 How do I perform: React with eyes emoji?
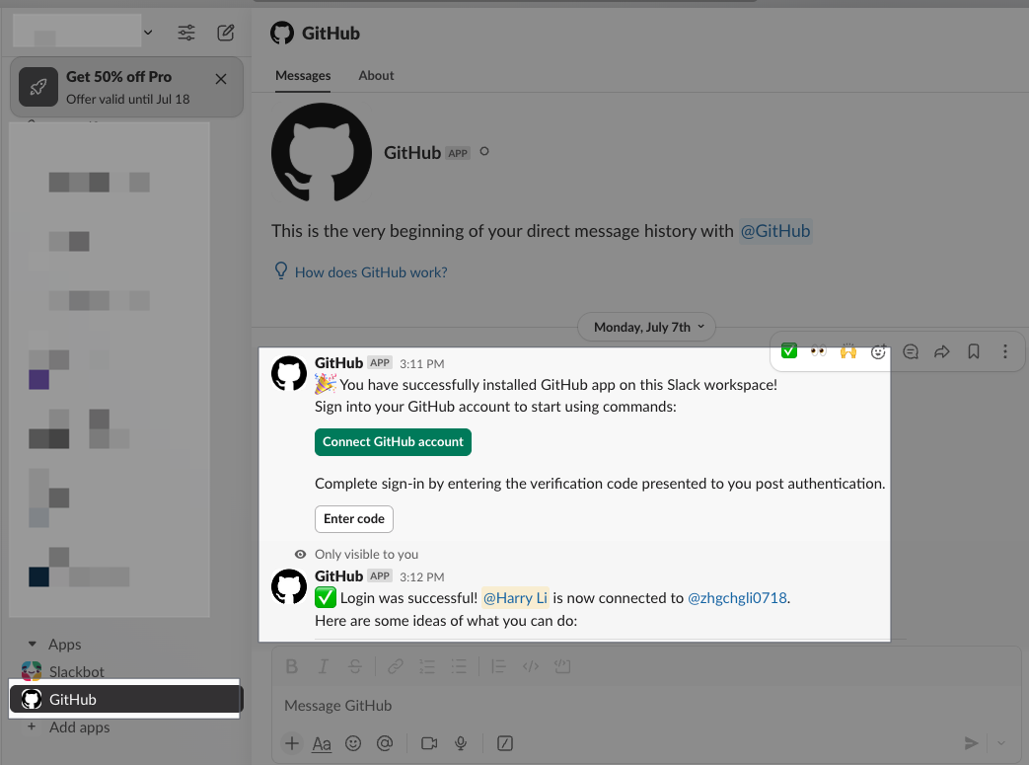pyautogui.click(x=818, y=351)
